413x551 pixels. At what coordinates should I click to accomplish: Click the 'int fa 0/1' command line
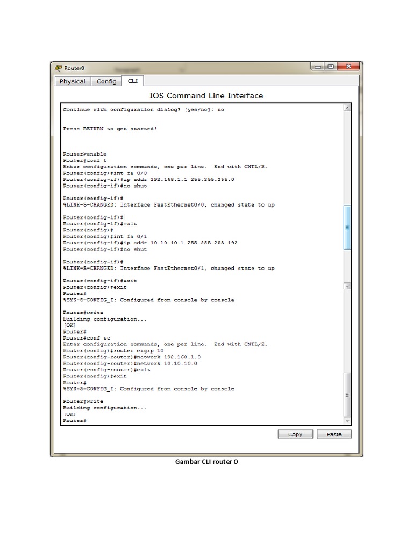coord(105,237)
